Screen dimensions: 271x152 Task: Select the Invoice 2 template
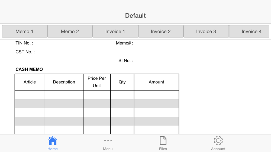(x=161, y=31)
